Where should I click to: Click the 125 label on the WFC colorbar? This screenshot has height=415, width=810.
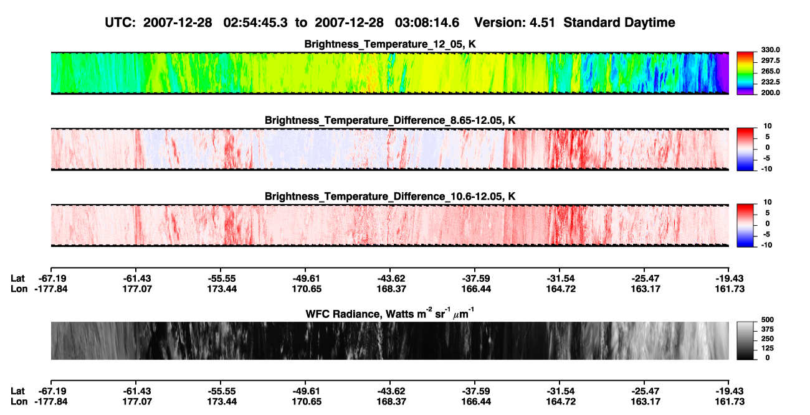tap(766, 348)
